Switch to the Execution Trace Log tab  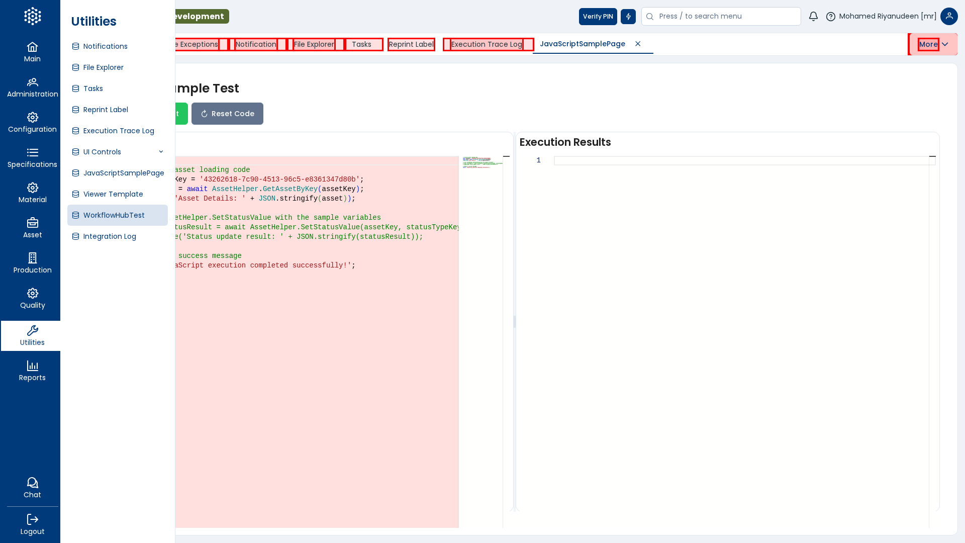[x=487, y=44]
